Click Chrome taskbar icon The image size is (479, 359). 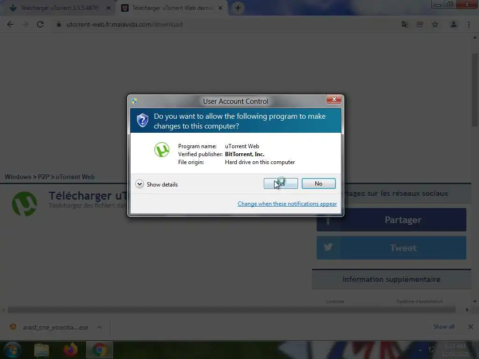(x=100, y=350)
